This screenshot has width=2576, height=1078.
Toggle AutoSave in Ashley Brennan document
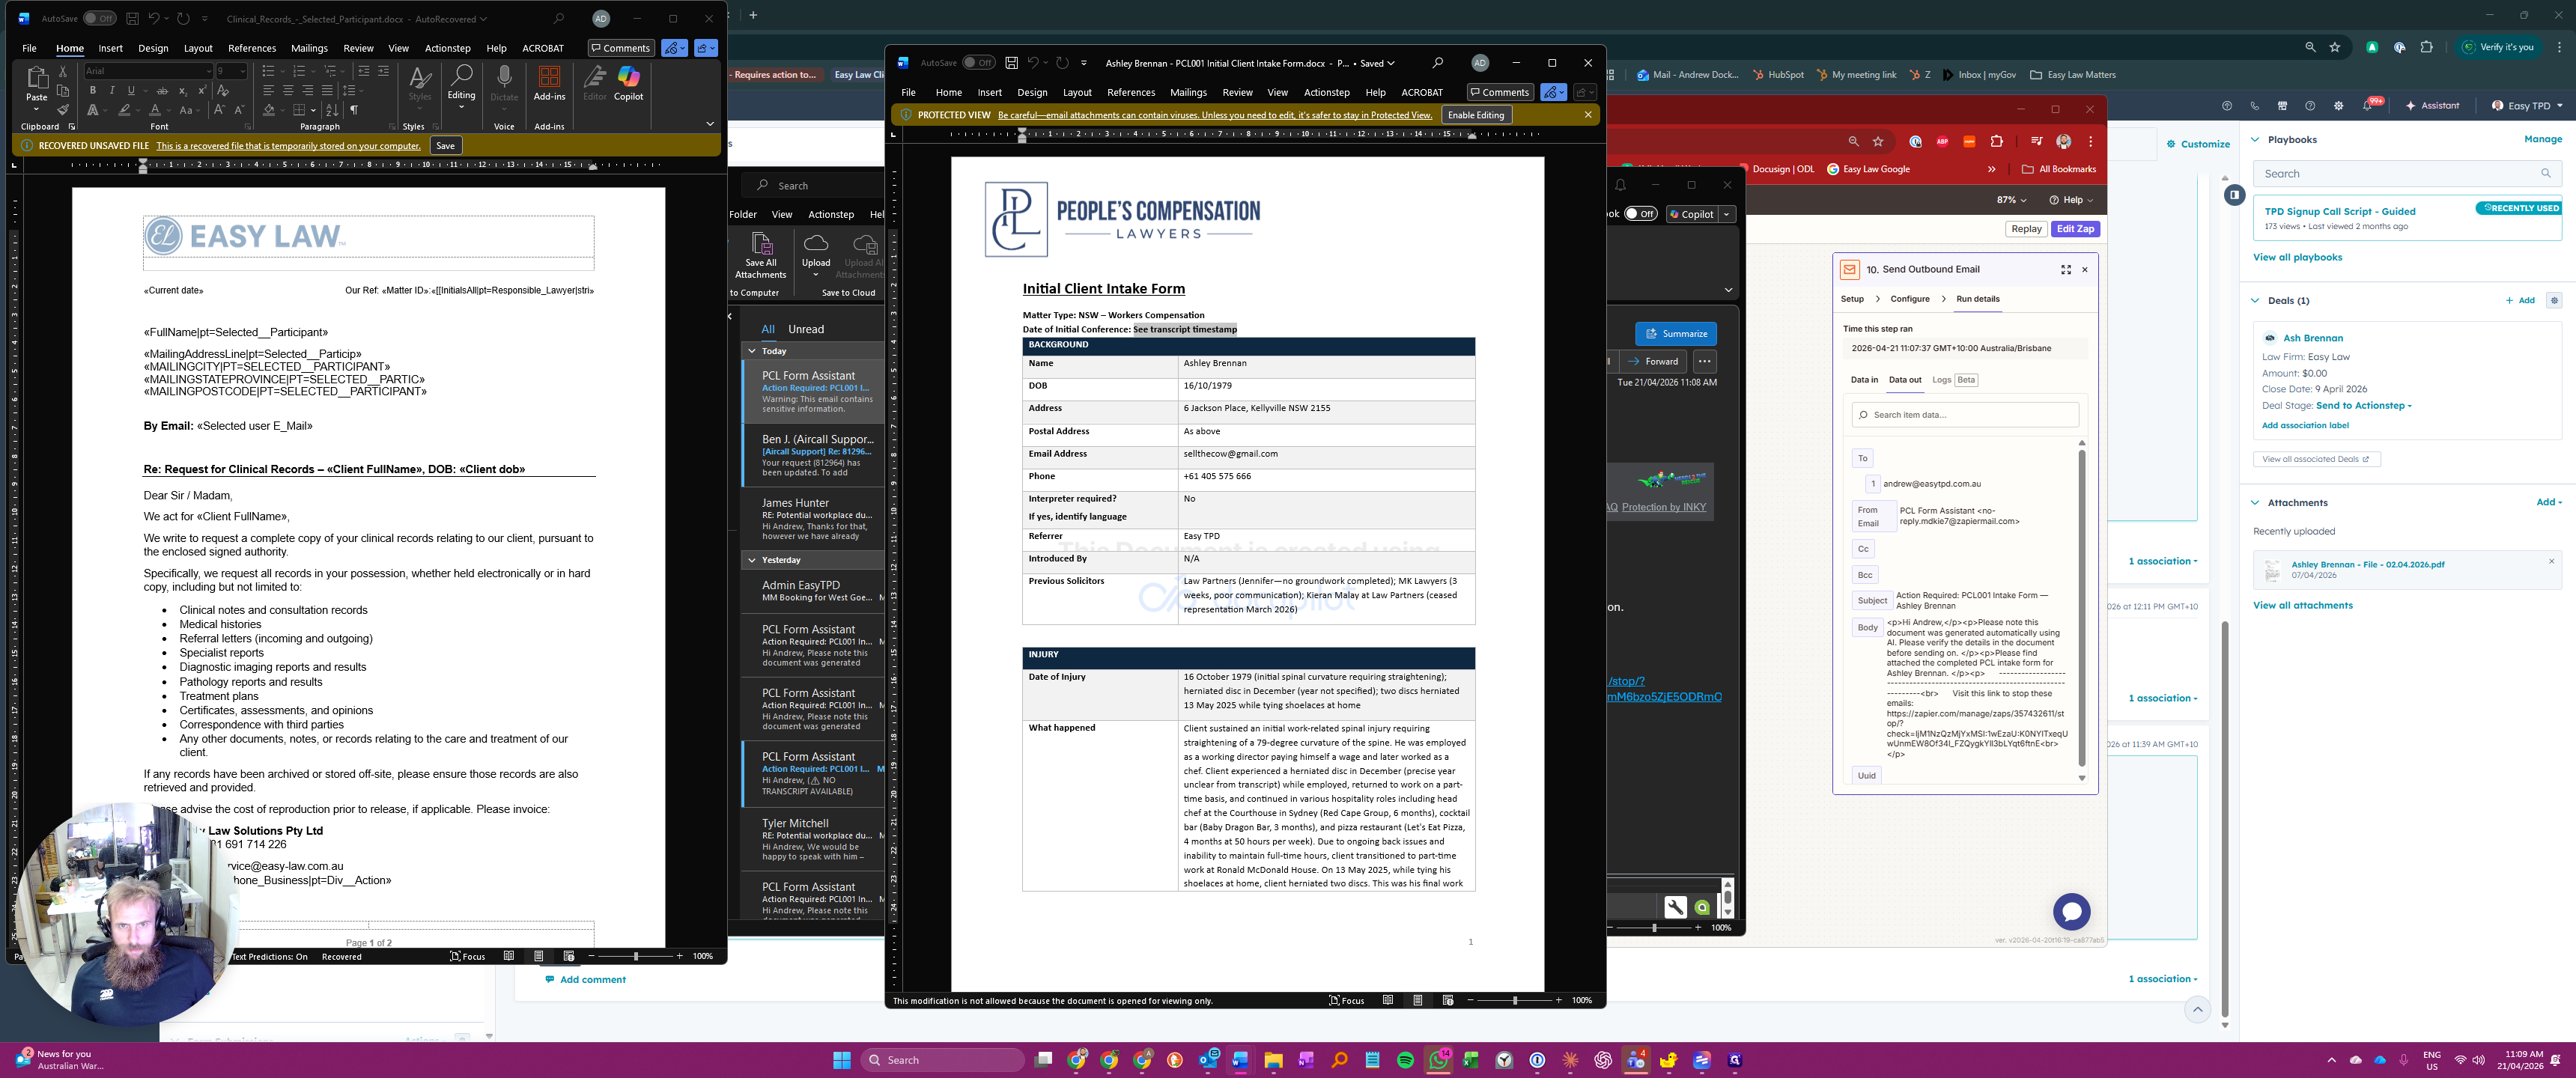[x=978, y=63]
